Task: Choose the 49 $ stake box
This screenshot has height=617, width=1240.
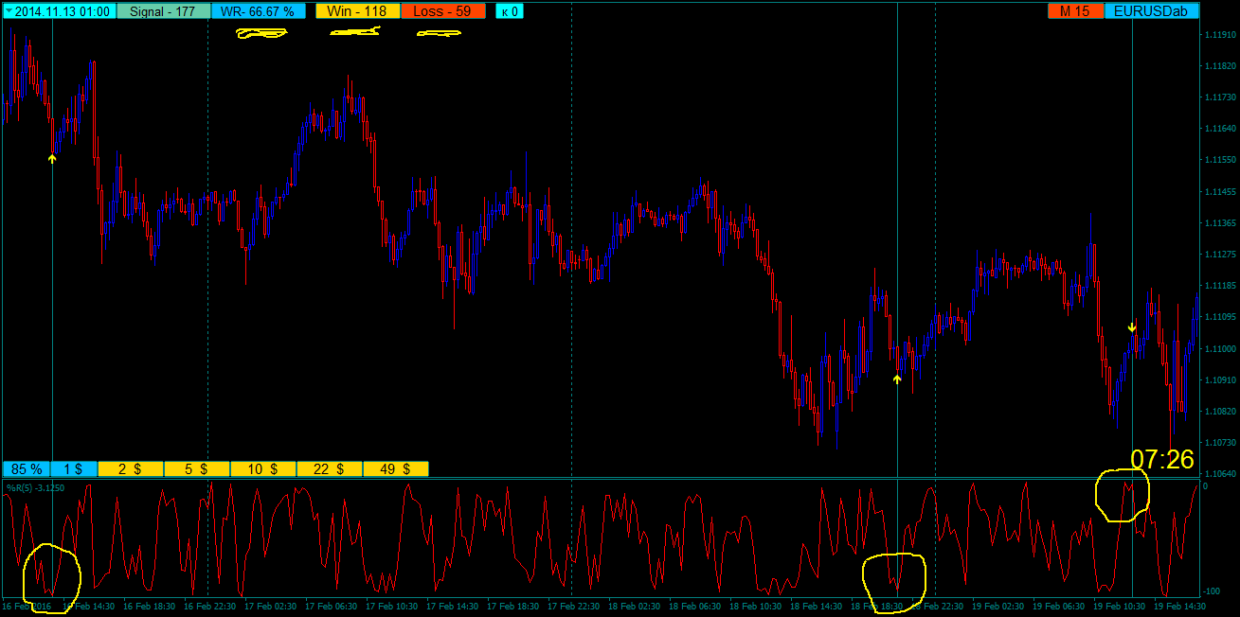Action: click(396, 468)
